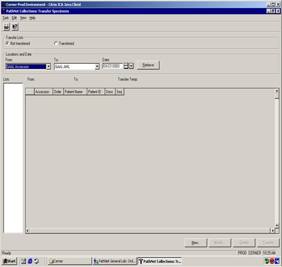
Task: Click the table's top-left blank selector cell
Action: (x=30, y=92)
